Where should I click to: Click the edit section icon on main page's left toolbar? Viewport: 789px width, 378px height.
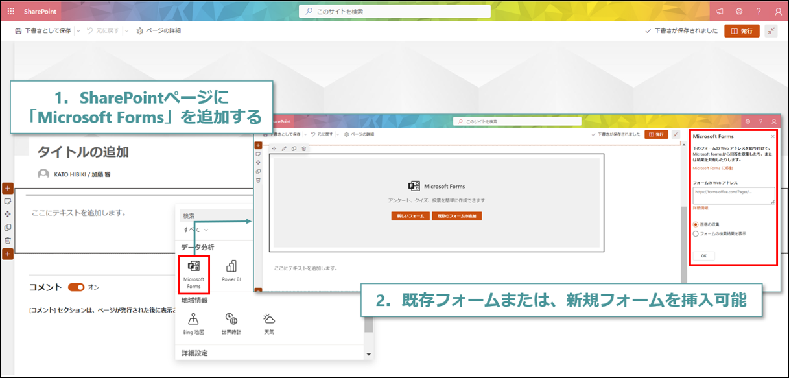click(x=8, y=201)
